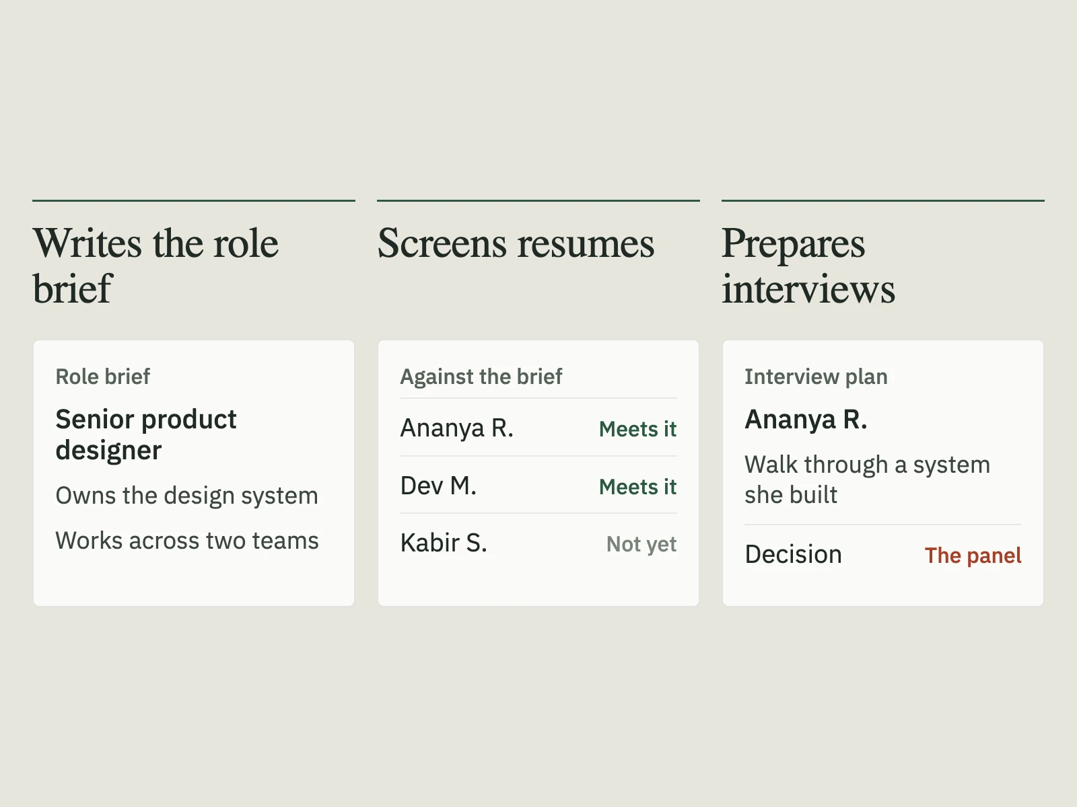The image size is (1077, 807).
Task: Click the 'Against the brief' label
Action: (x=481, y=377)
